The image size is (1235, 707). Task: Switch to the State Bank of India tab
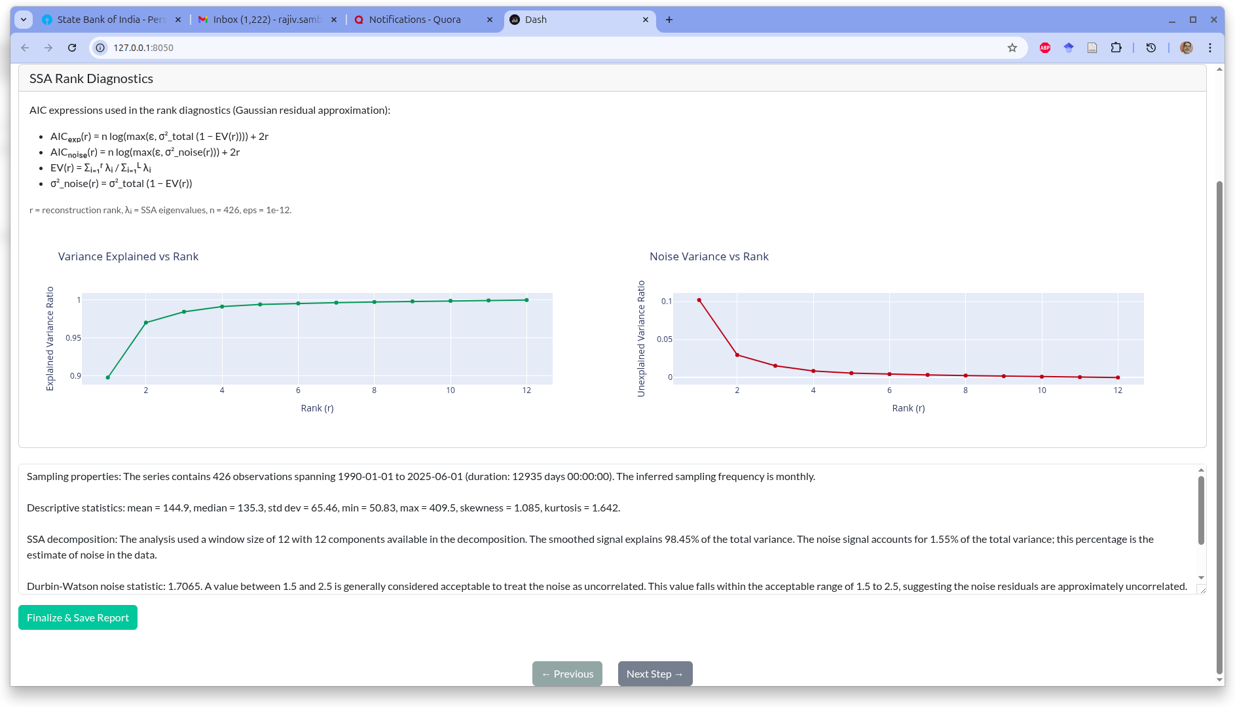point(111,20)
